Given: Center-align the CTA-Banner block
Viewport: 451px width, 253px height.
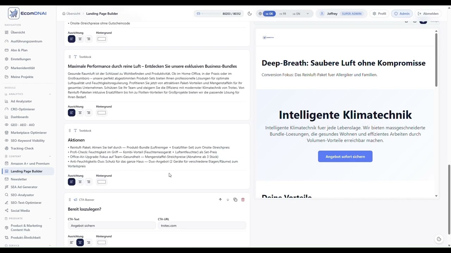Looking at the screenshot, I should (x=80, y=242).
